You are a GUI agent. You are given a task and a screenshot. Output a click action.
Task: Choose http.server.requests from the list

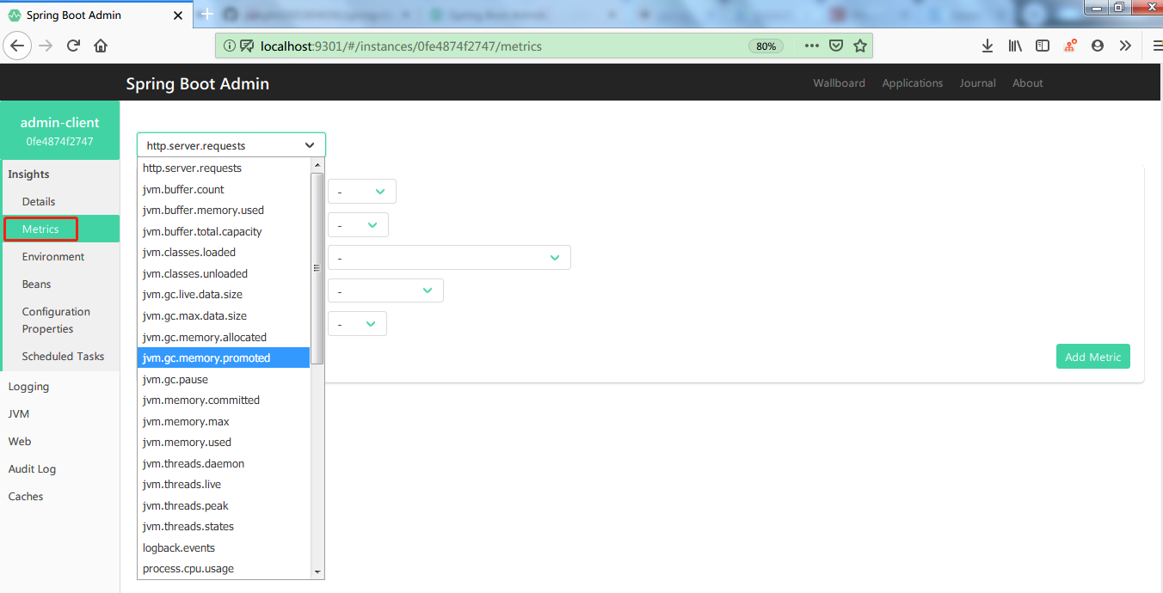(x=224, y=168)
